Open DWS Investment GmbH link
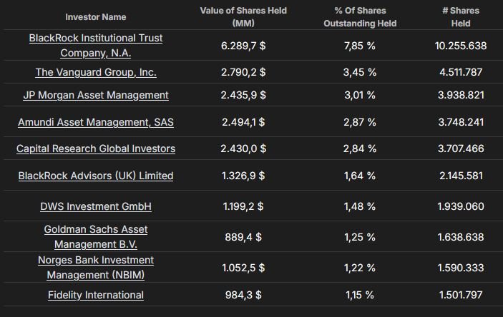This screenshot has width=503, height=317. click(x=96, y=206)
